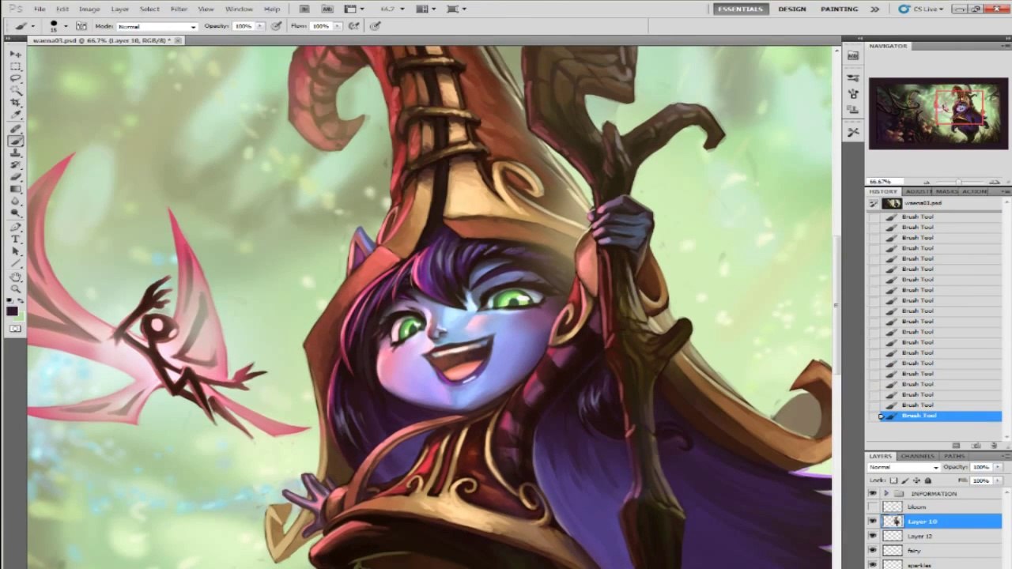Select the Brush tool in the toolbox
The height and width of the screenshot is (569, 1012).
pyautogui.click(x=15, y=141)
